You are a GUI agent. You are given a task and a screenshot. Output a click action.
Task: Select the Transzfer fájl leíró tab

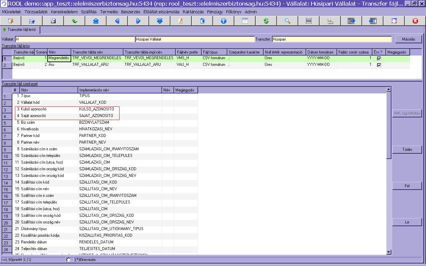coord(21,30)
